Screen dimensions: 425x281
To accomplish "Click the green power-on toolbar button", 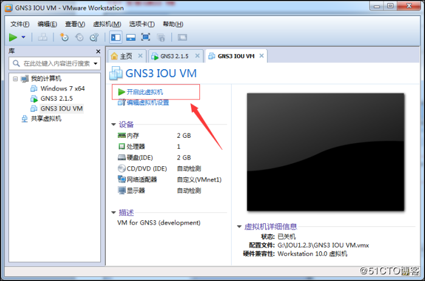I will (x=13, y=37).
